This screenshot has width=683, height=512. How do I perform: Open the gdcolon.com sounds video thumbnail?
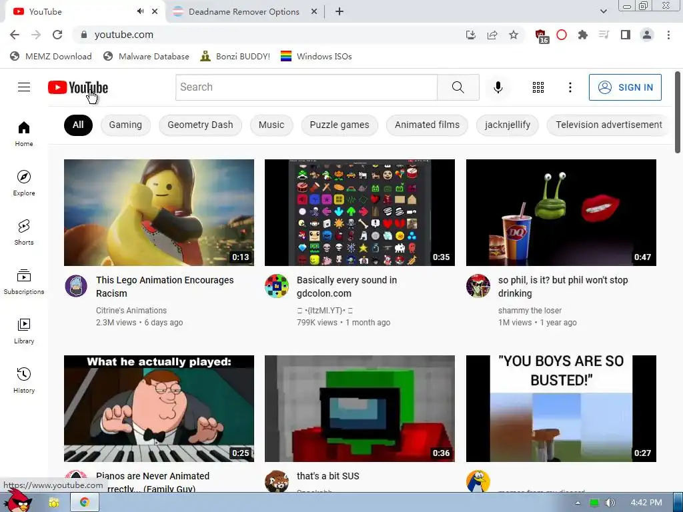(x=360, y=213)
